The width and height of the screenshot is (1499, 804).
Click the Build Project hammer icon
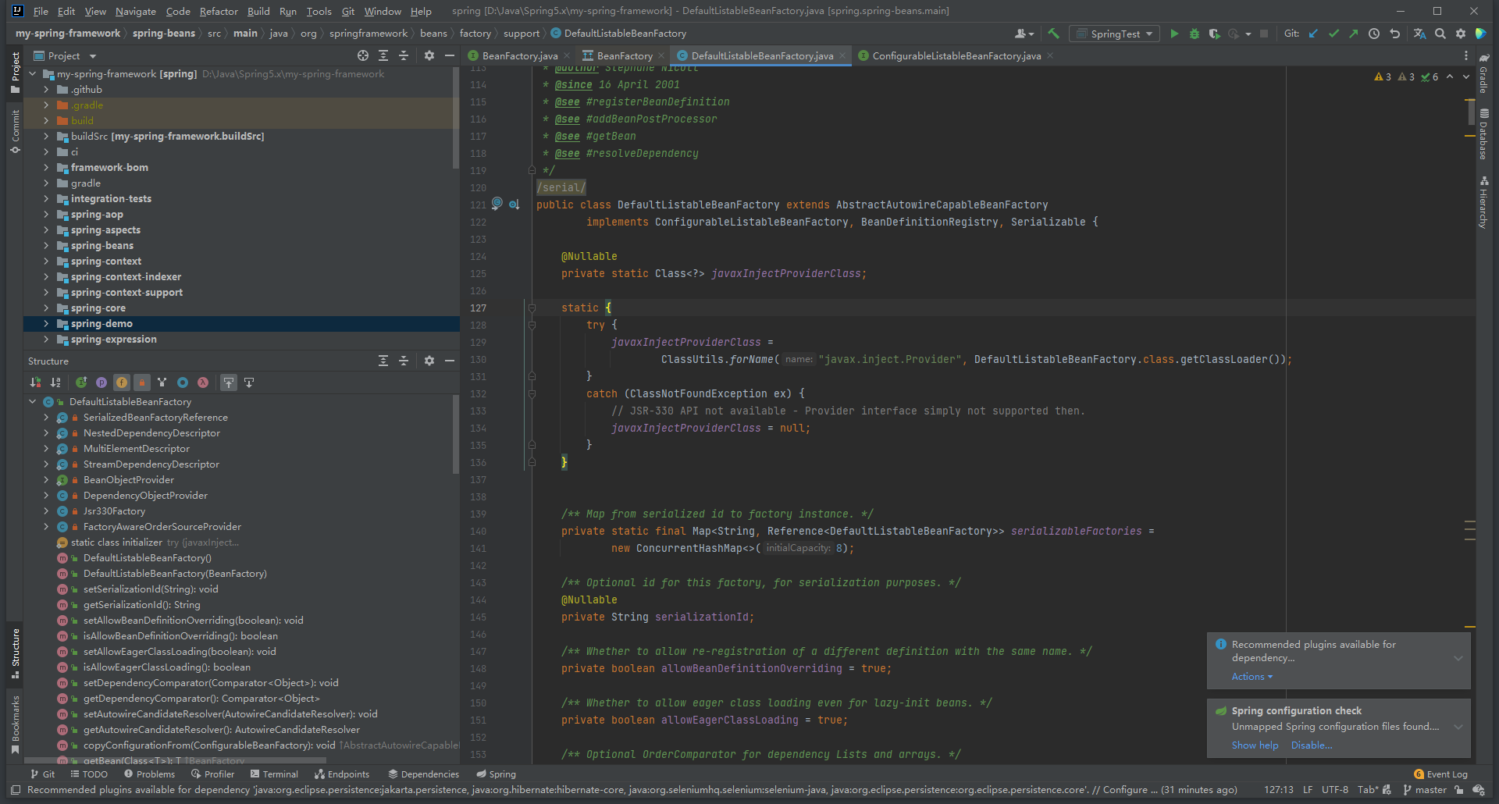tap(1053, 34)
